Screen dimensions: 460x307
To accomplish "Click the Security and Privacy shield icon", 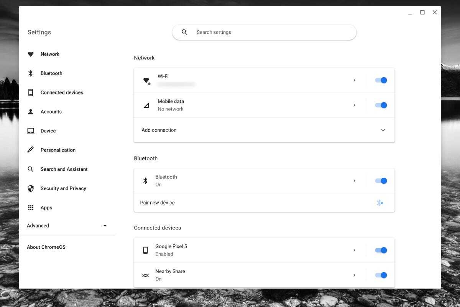I will [x=31, y=188].
